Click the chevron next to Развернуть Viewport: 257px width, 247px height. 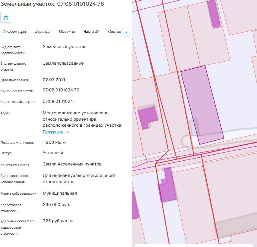(68, 132)
